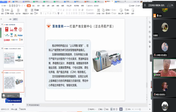Screen dimensions: 176x112
Task: Toggle Italic formatting in ribbon
Action: point(43,13)
